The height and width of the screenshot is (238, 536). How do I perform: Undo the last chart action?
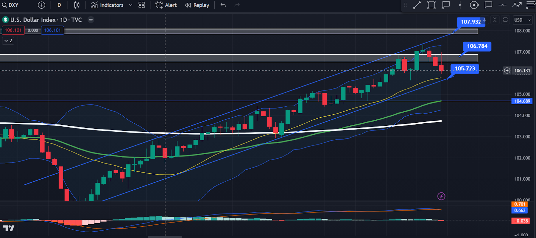pos(223,5)
